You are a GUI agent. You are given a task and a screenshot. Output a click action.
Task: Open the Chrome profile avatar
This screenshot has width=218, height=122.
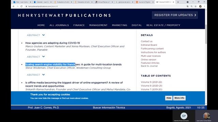(x=200, y=6)
